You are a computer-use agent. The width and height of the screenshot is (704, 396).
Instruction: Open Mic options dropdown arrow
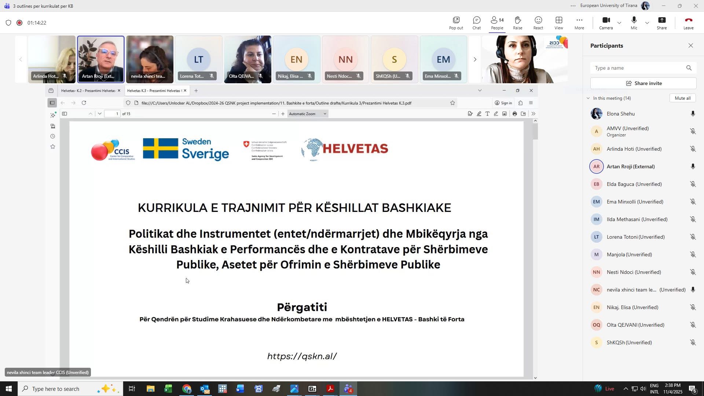(x=647, y=23)
